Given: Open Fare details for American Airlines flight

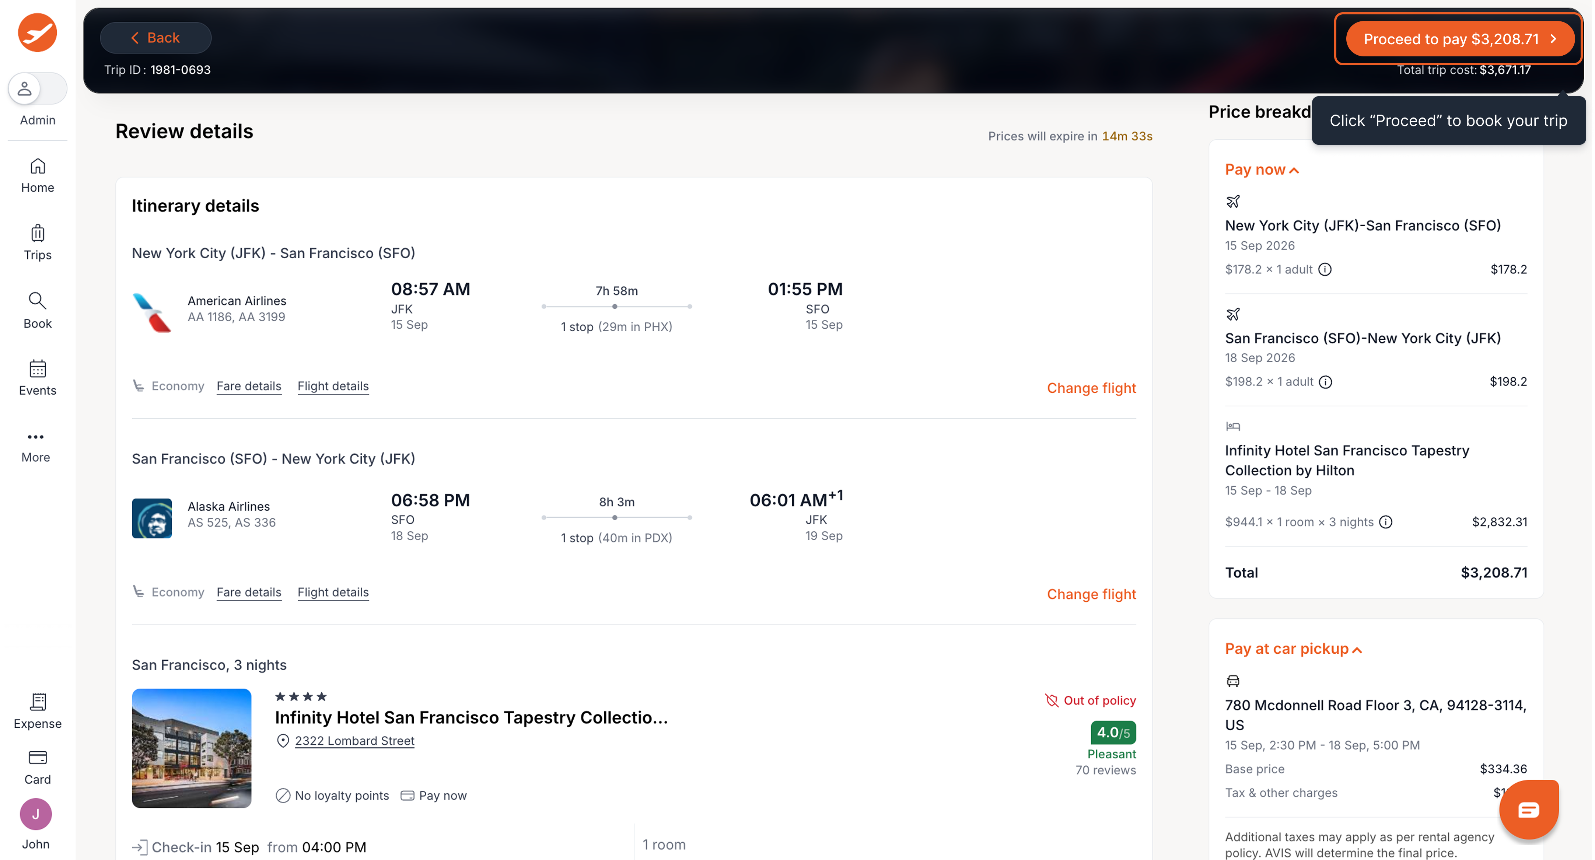Looking at the screenshot, I should point(249,386).
